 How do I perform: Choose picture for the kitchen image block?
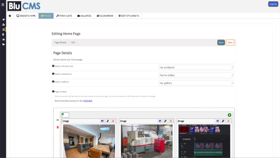[x=102, y=121]
